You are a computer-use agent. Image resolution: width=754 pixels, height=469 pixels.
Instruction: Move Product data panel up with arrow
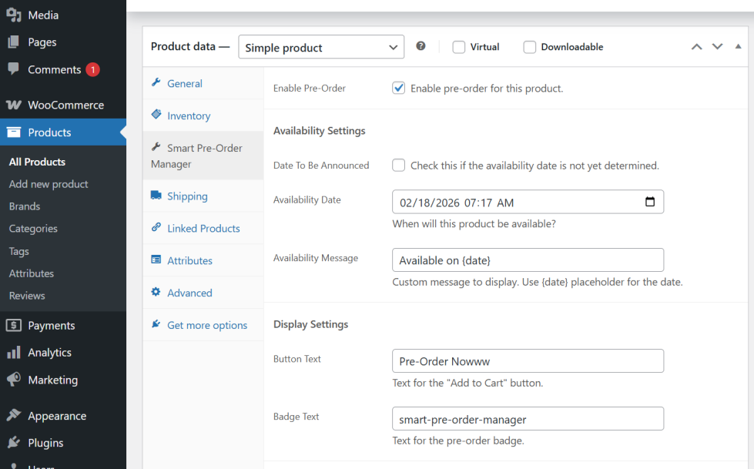coord(696,47)
